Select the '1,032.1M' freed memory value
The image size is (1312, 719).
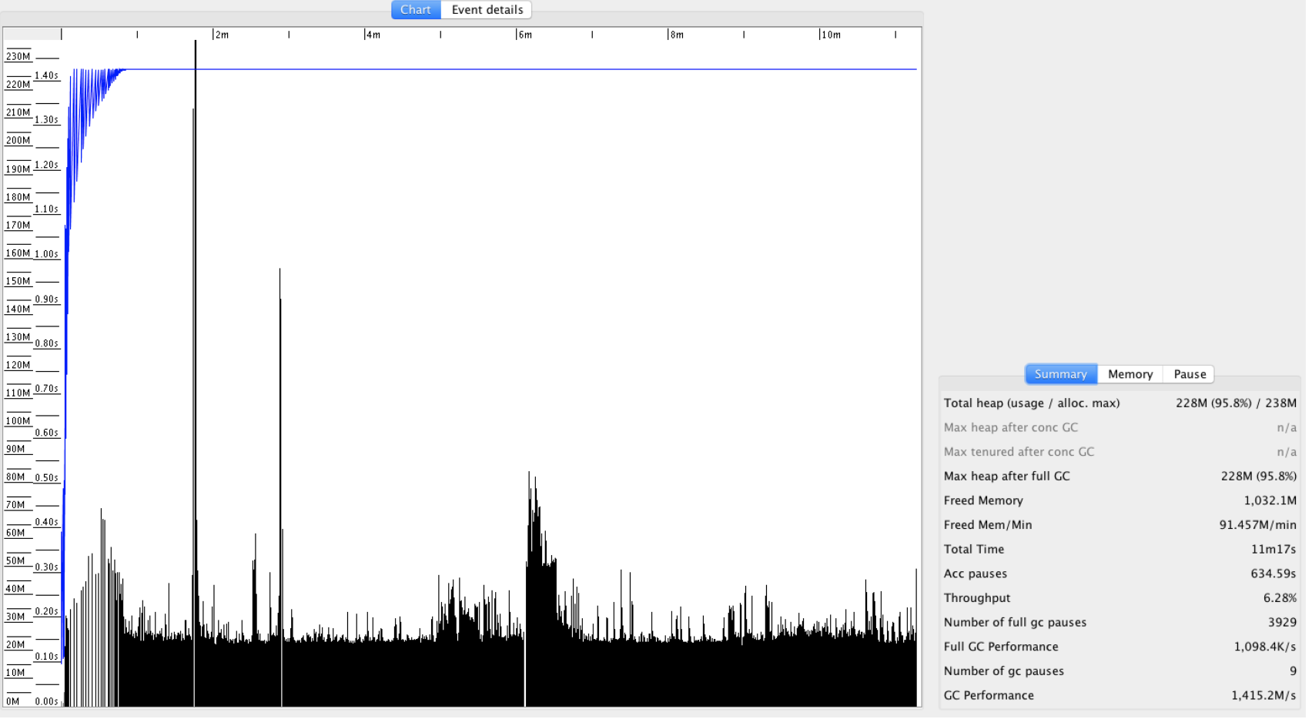(x=1270, y=500)
